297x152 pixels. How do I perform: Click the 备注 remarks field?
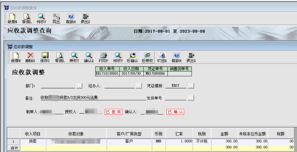[93, 98]
